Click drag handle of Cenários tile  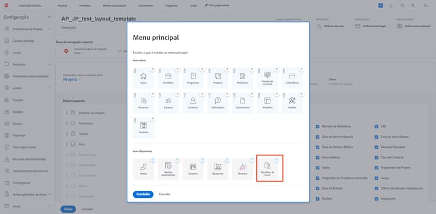click(x=135, y=120)
